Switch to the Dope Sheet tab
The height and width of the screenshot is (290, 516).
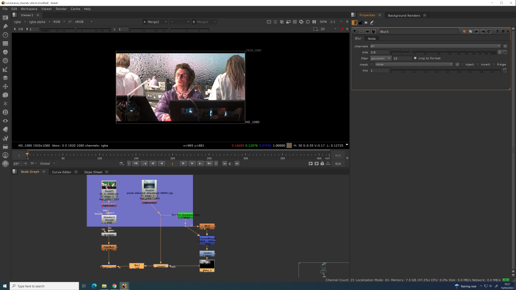pyautogui.click(x=93, y=172)
